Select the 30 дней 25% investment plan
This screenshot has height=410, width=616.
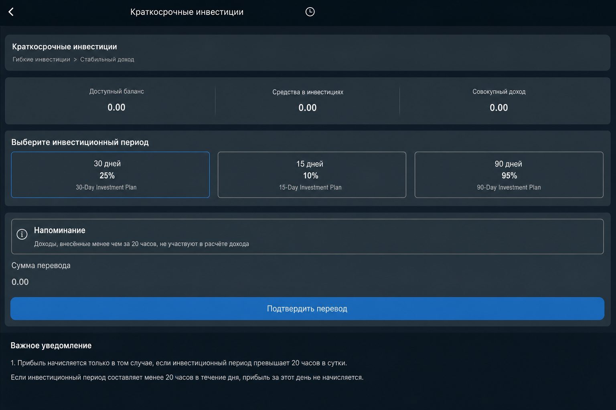[x=110, y=175]
